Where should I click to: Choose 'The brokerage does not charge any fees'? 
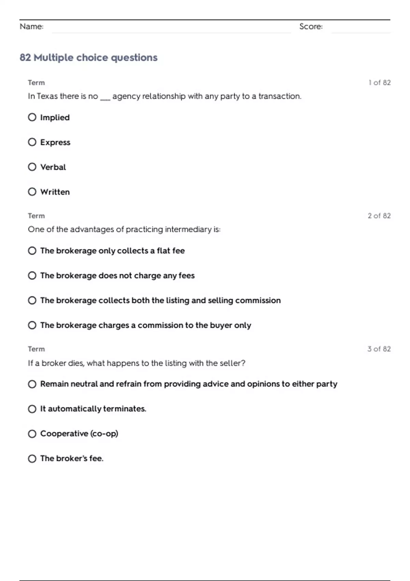coord(32,275)
